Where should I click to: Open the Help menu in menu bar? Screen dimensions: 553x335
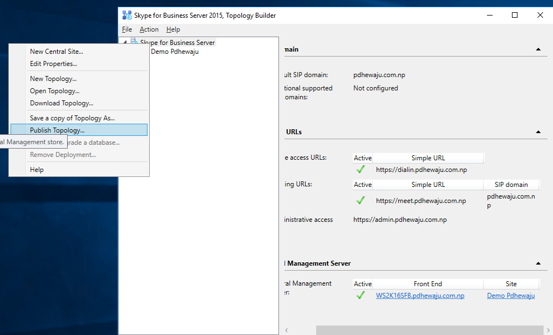tap(173, 29)
